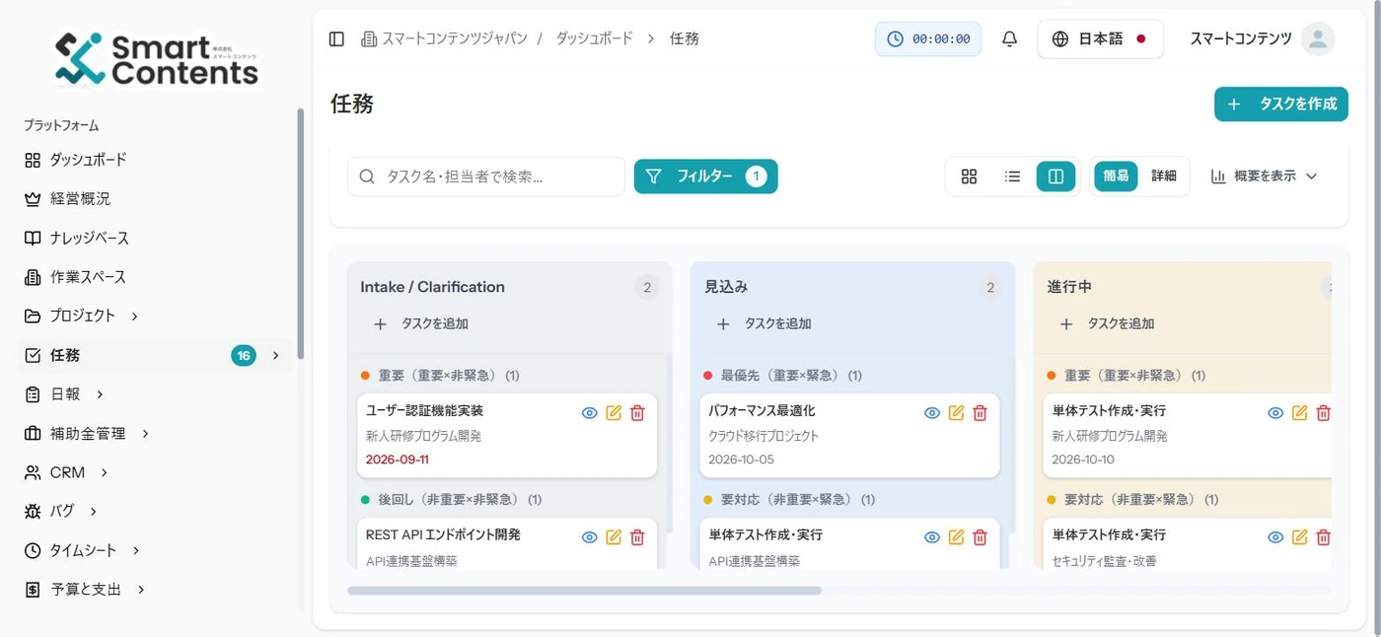
Task: Expand the 概要を表示 dropdown
Action: 1265,177
